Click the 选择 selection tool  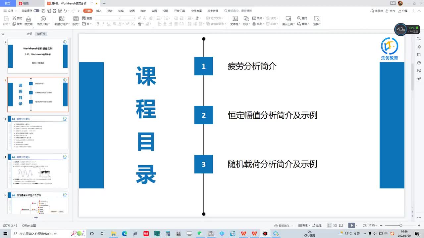317,21
